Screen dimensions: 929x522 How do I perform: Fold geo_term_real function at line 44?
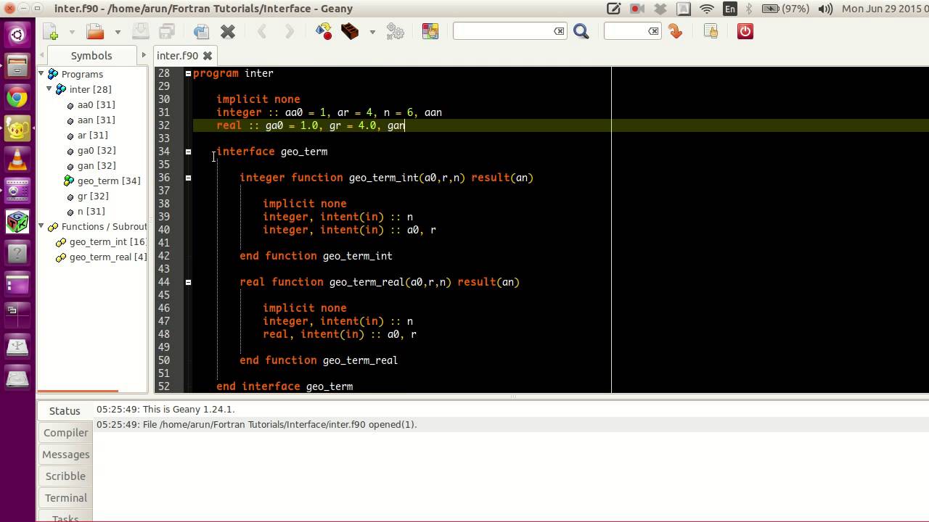tap(188, 282)
